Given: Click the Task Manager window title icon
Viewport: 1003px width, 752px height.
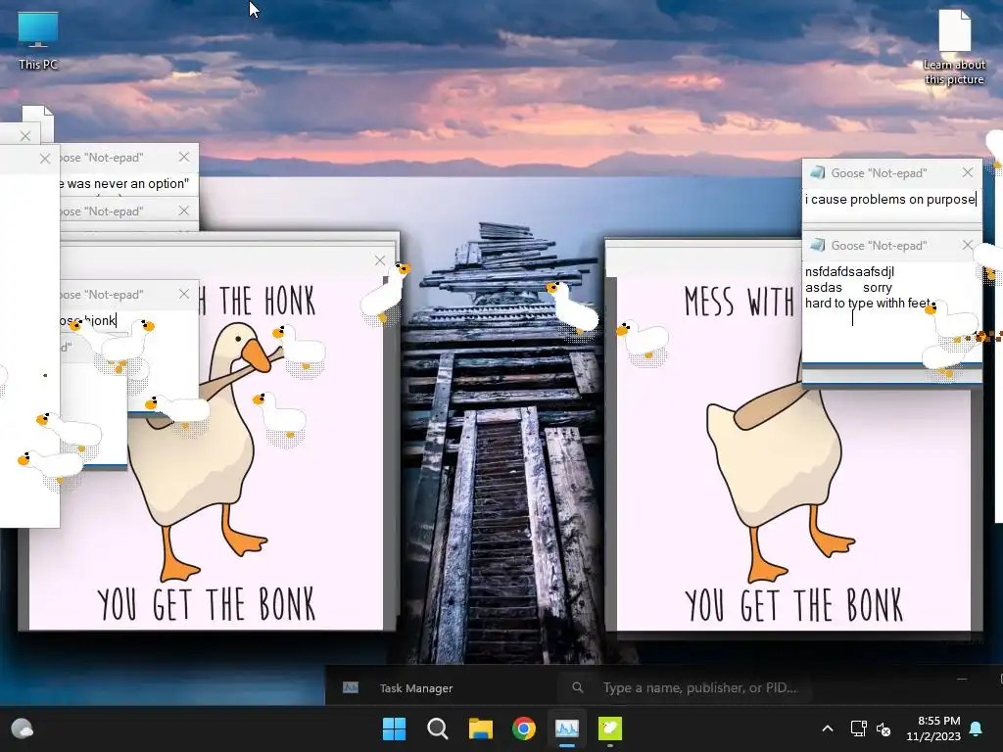Looking at the screenshot, I should click(x=351, y=687).
